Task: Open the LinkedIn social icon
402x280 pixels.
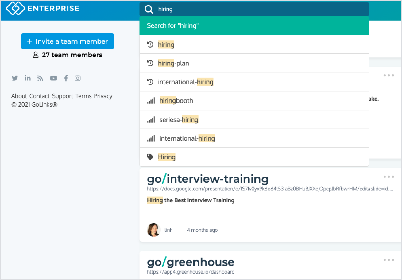Action: click(28, 78)
